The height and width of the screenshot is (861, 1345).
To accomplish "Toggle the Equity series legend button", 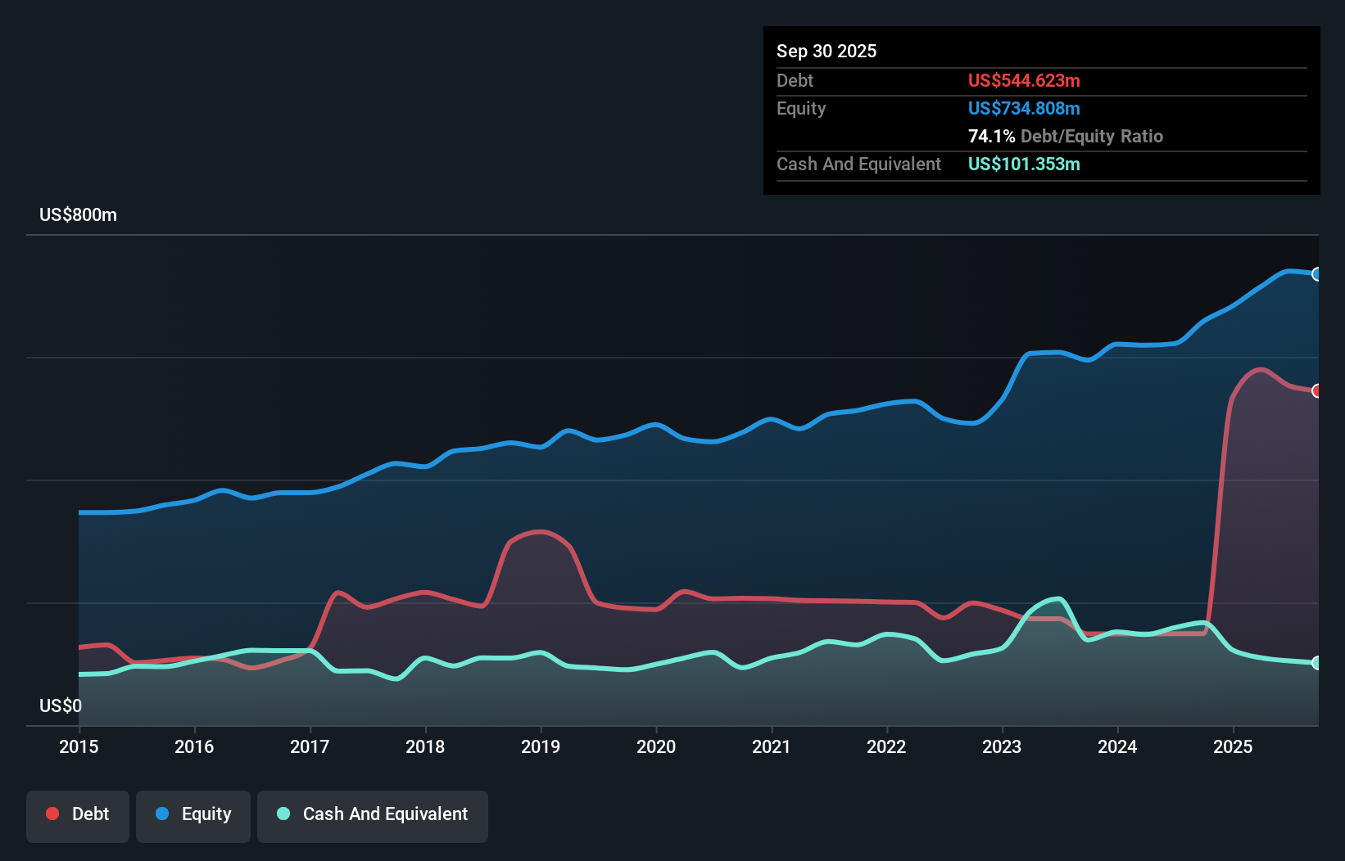I will click(193, 816).
